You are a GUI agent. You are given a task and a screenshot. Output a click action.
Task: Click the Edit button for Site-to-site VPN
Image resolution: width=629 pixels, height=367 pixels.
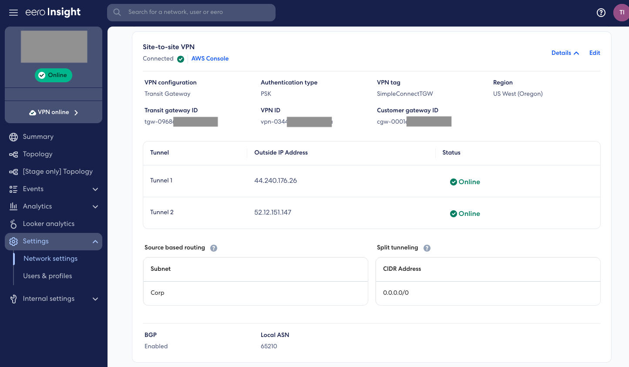595,53
